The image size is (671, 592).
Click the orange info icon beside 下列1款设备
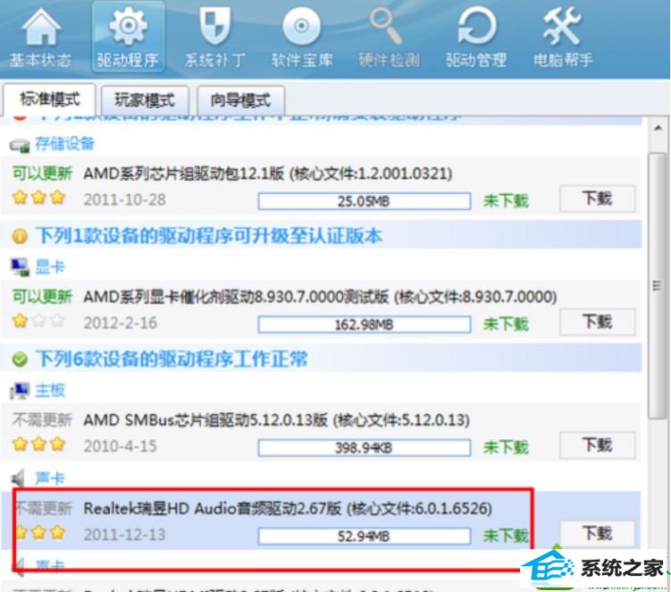20,236
